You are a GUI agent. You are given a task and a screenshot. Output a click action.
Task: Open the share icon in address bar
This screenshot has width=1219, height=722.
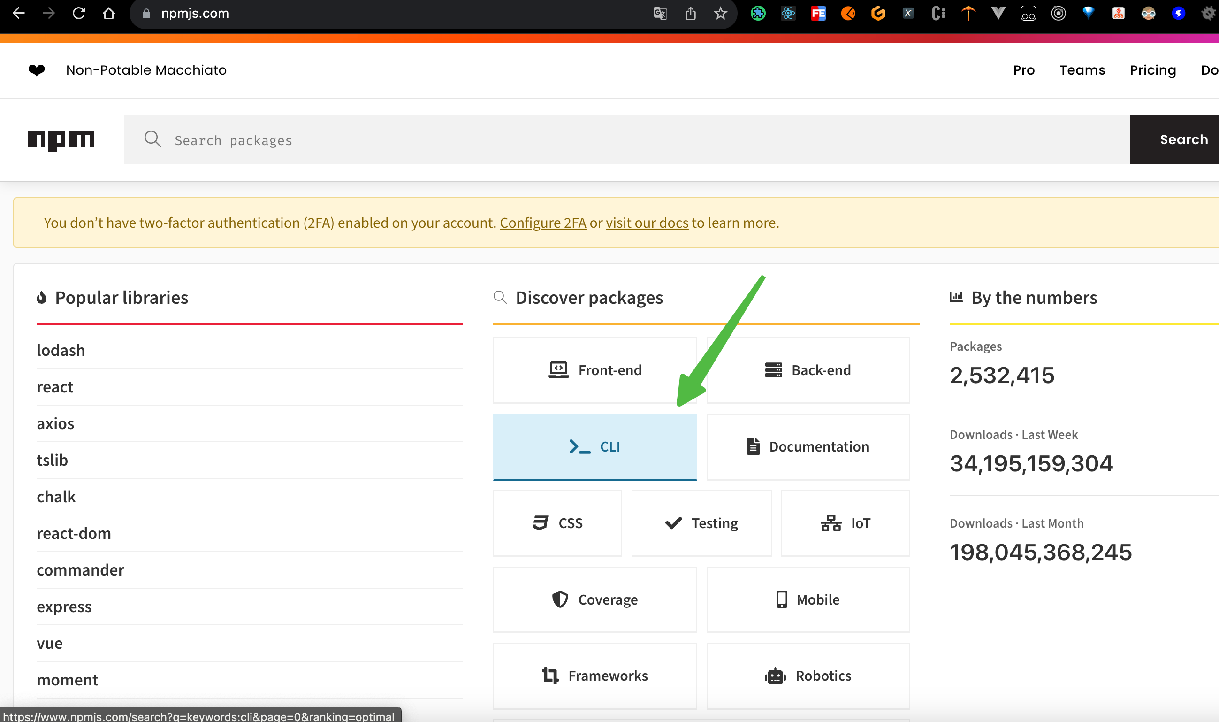pos(691,14)
